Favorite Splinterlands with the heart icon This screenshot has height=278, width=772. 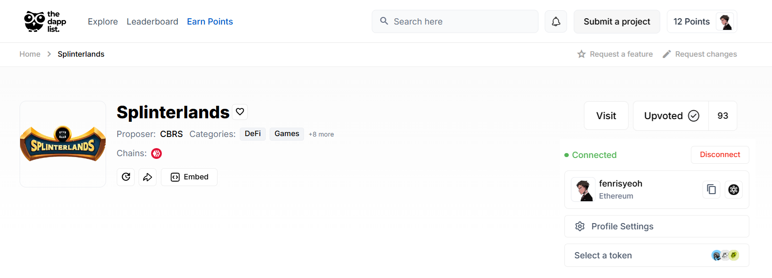click(x=240, y=112)
